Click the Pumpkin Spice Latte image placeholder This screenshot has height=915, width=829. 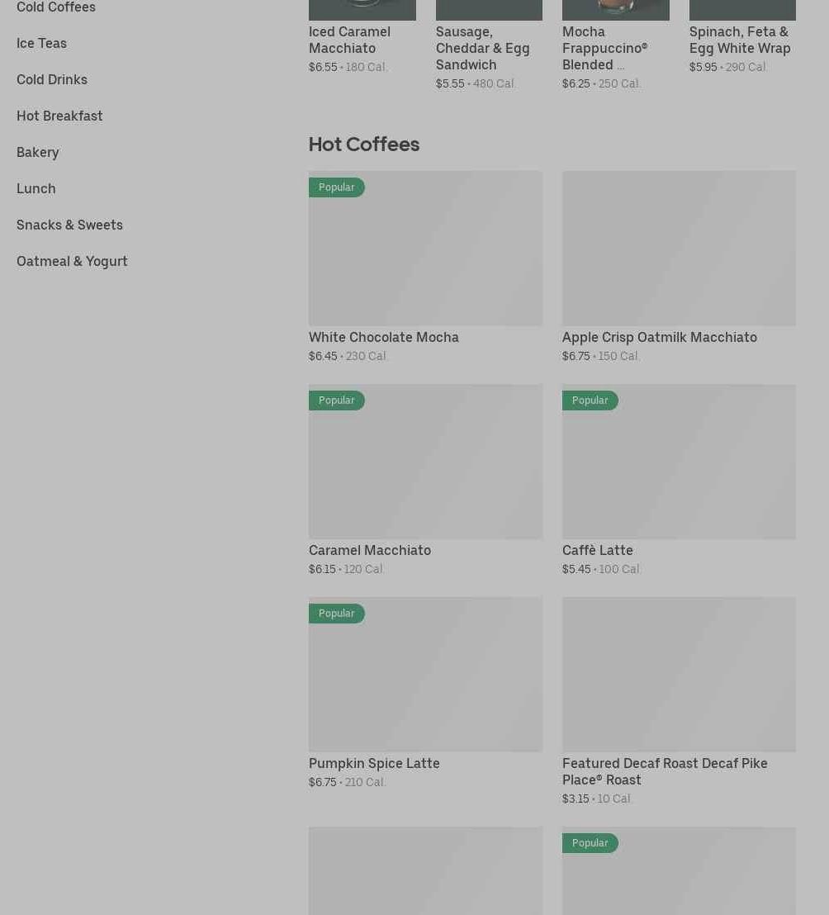pos(425,674)
